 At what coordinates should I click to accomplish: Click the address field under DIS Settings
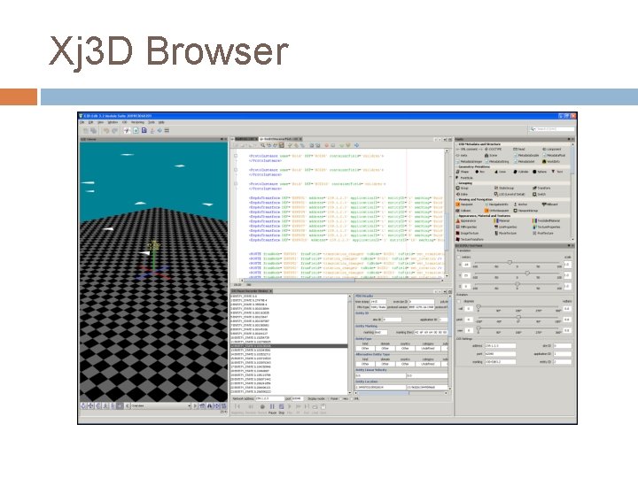500,346
